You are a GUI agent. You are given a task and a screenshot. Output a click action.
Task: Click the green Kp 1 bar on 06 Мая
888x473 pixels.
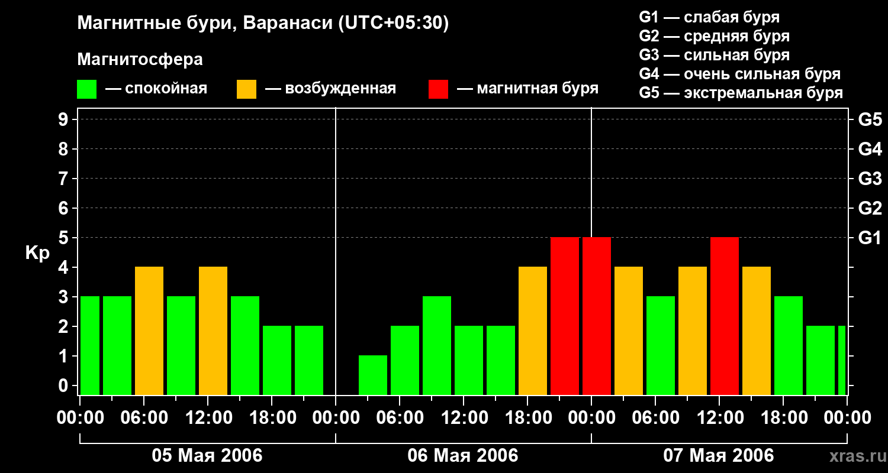coord(373,375)
